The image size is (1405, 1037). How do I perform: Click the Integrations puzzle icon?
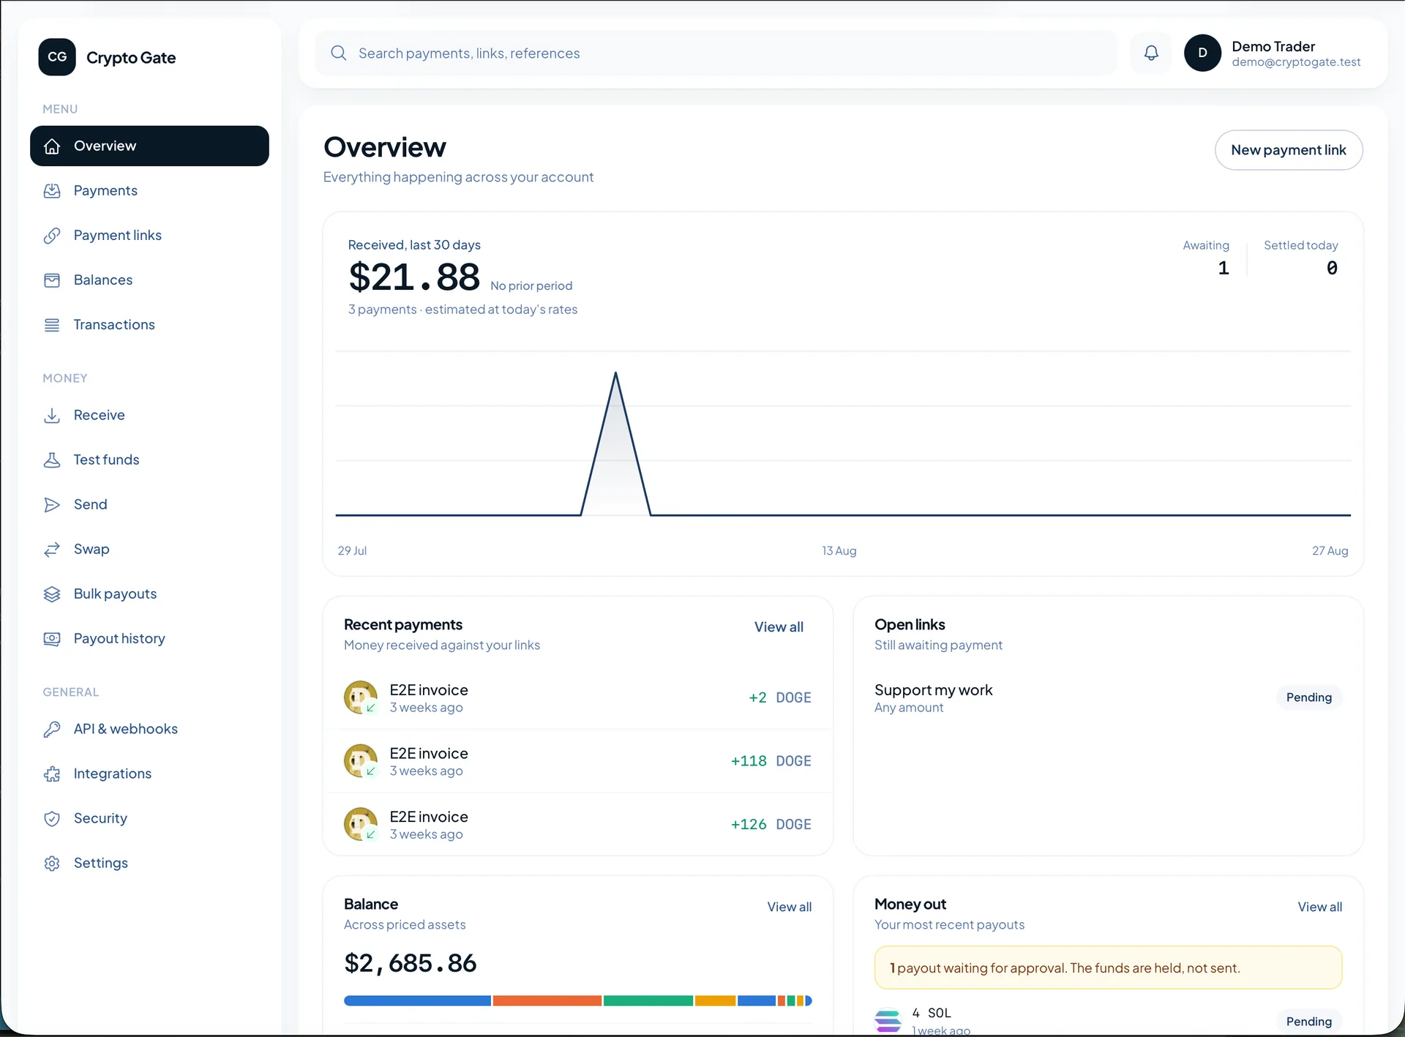click(x=52, y=774)
